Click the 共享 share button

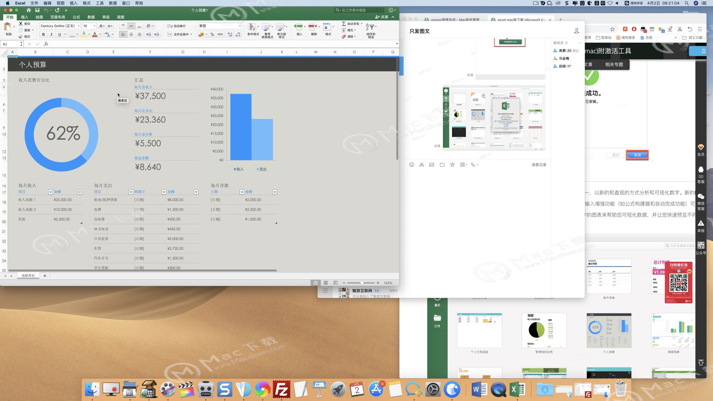(382, 17)
